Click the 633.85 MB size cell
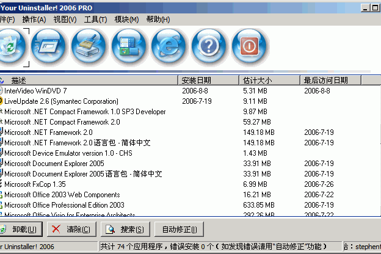 (x=259, y=205)
